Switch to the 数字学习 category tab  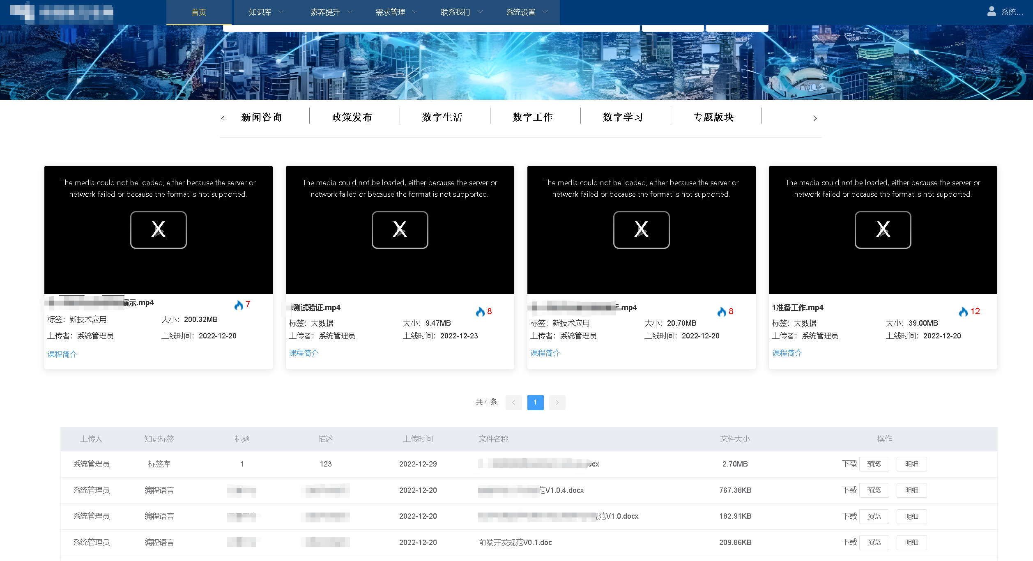click(x=623, y=117)
